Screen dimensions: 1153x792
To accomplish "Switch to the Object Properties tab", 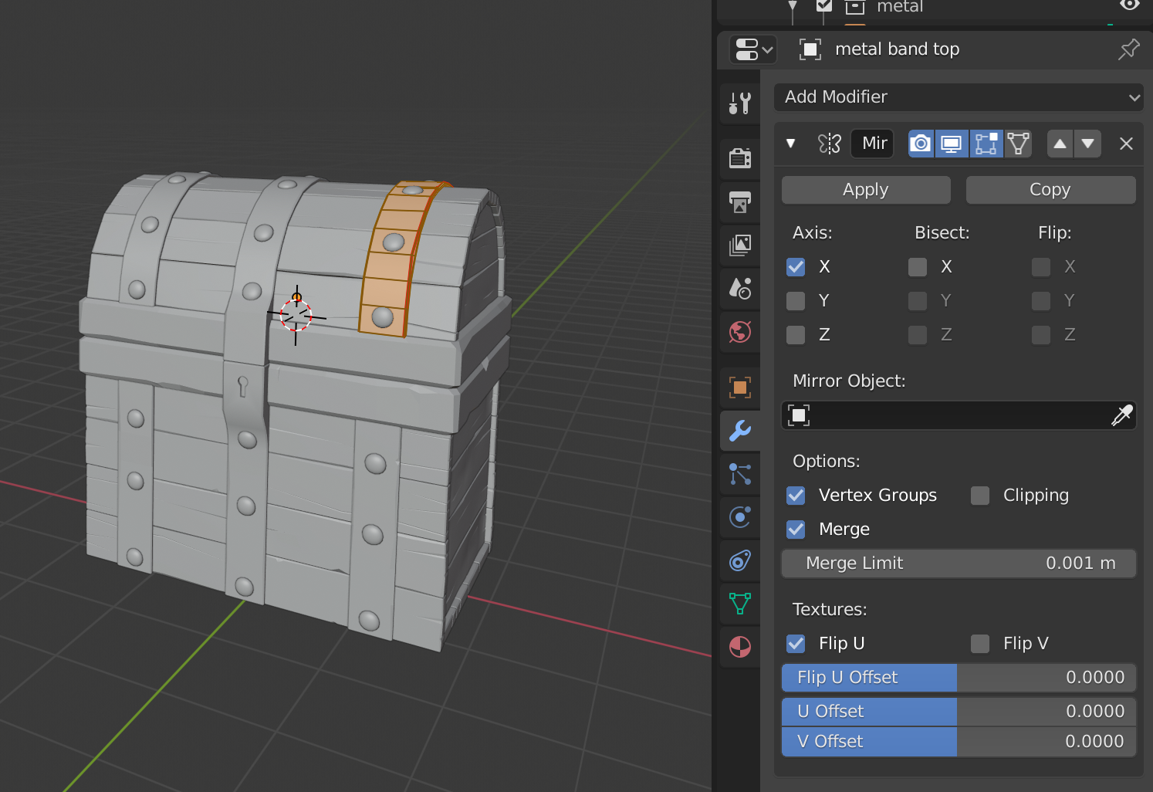I will pos(739,387).
